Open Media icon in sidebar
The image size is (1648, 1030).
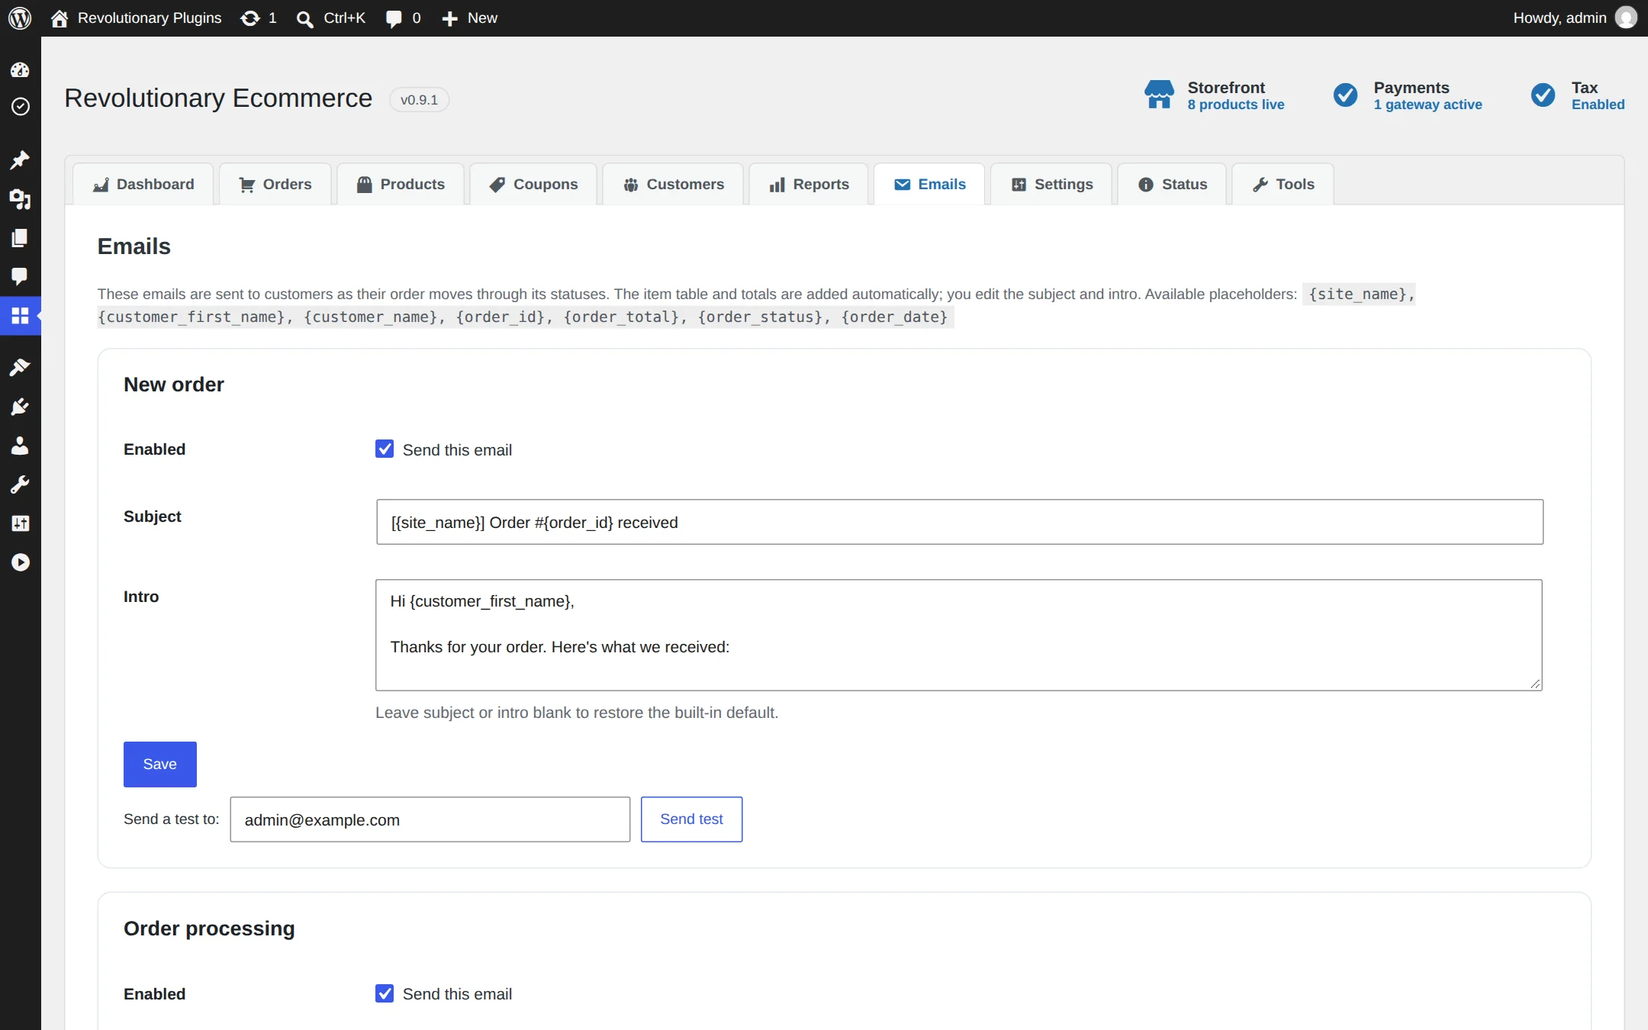click(x=20, y=199)
